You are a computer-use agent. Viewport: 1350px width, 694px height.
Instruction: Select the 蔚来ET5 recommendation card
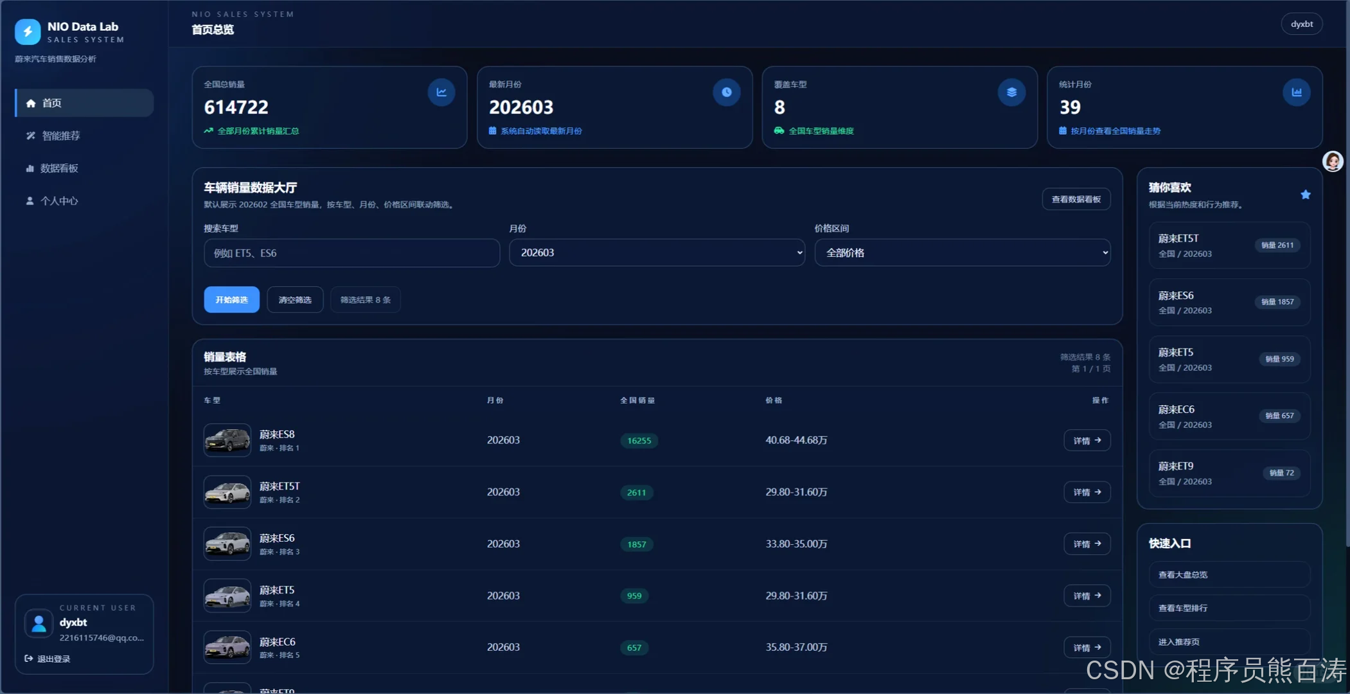1229,359
